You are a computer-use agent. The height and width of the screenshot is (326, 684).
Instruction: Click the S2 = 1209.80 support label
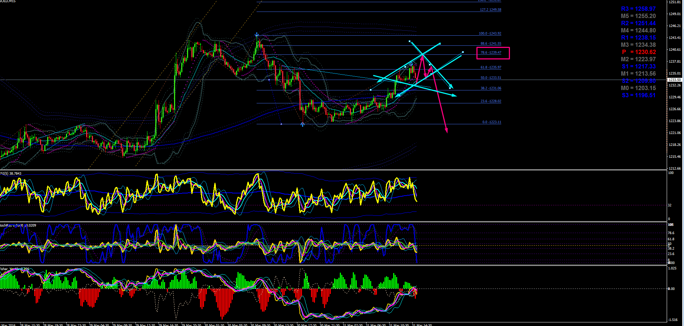(639, 81)
